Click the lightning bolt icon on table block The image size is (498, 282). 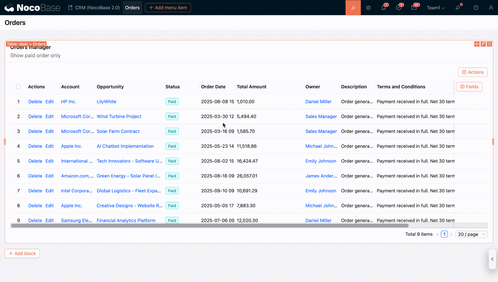click(x=483, y=44)
